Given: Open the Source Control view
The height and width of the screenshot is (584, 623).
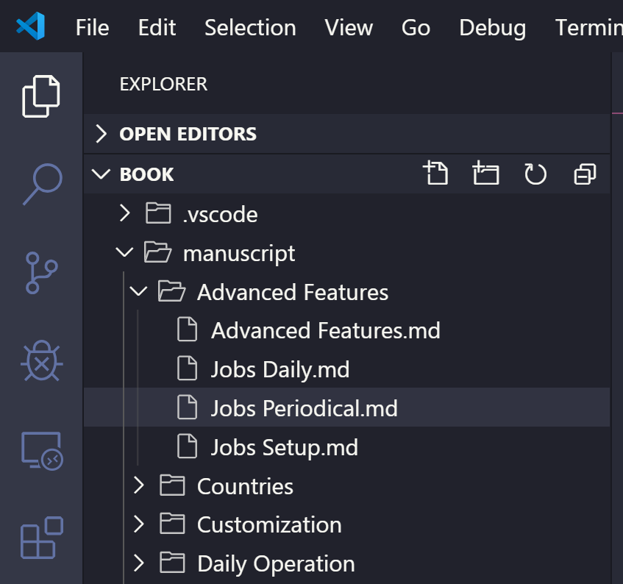Looking at the screenshot, I should 41,273.
